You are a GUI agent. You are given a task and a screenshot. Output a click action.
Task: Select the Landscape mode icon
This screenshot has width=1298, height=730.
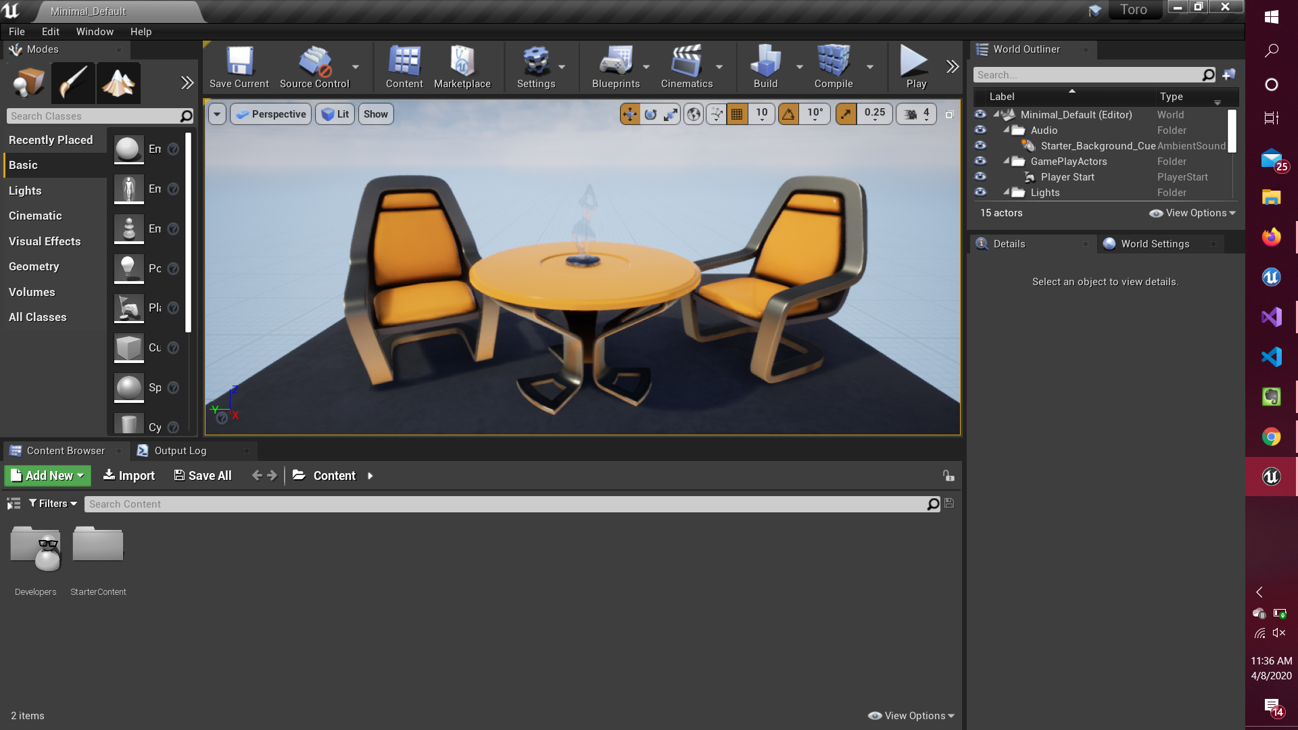click(x=118, y=83)
